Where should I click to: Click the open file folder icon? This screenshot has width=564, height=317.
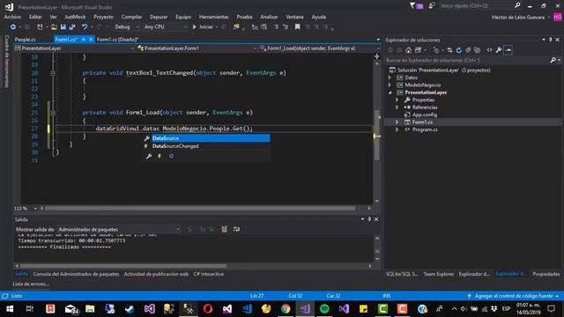click(x=54, y=27)
